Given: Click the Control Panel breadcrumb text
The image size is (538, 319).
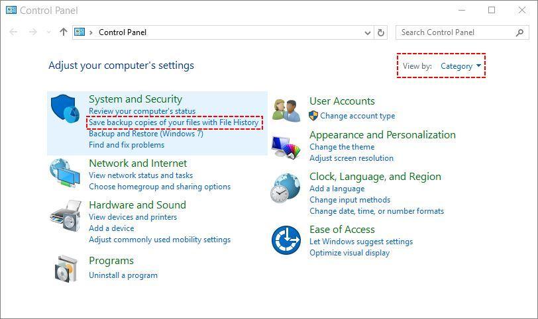Looking at the screenshot, I should [x=123, y=32].
